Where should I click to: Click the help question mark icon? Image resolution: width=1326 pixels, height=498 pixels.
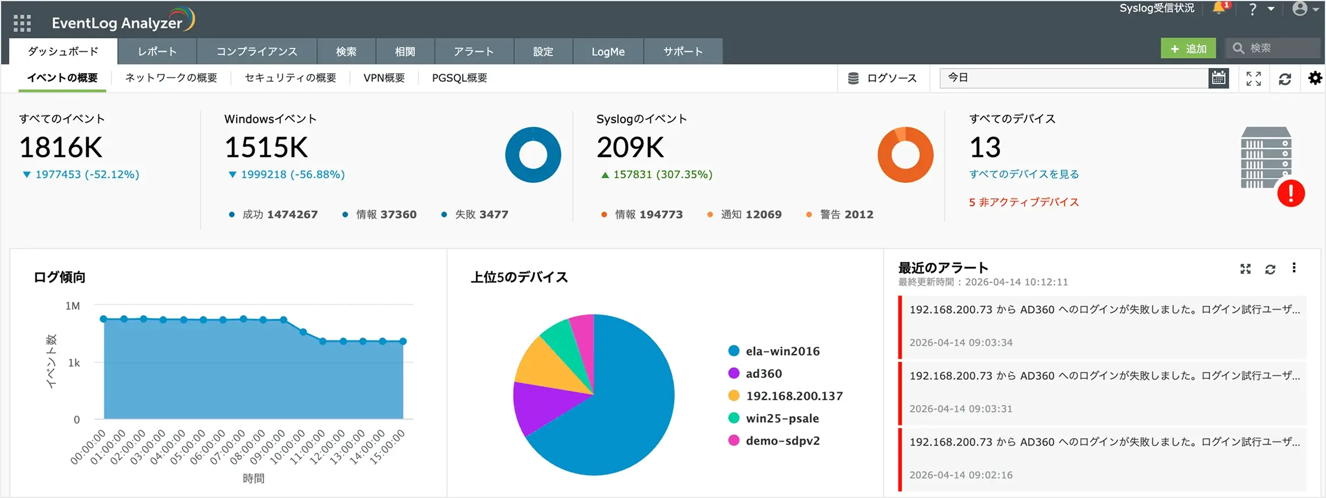tap(1252, 9)
